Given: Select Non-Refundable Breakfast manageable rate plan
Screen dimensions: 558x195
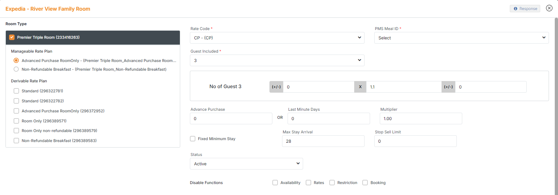Looking at the screenshot, I should (16, 69).
